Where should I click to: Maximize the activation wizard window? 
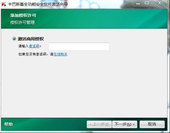pos(147,3)
